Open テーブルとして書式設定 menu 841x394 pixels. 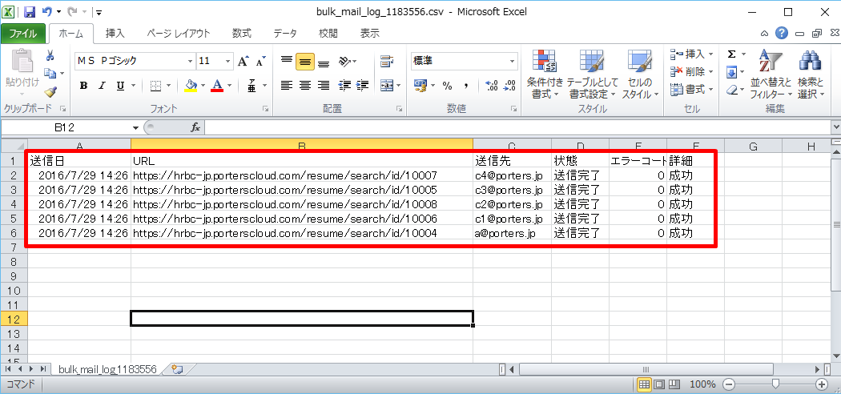pos(592,74)
